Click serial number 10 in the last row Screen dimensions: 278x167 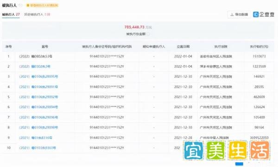tap(9, 148)
